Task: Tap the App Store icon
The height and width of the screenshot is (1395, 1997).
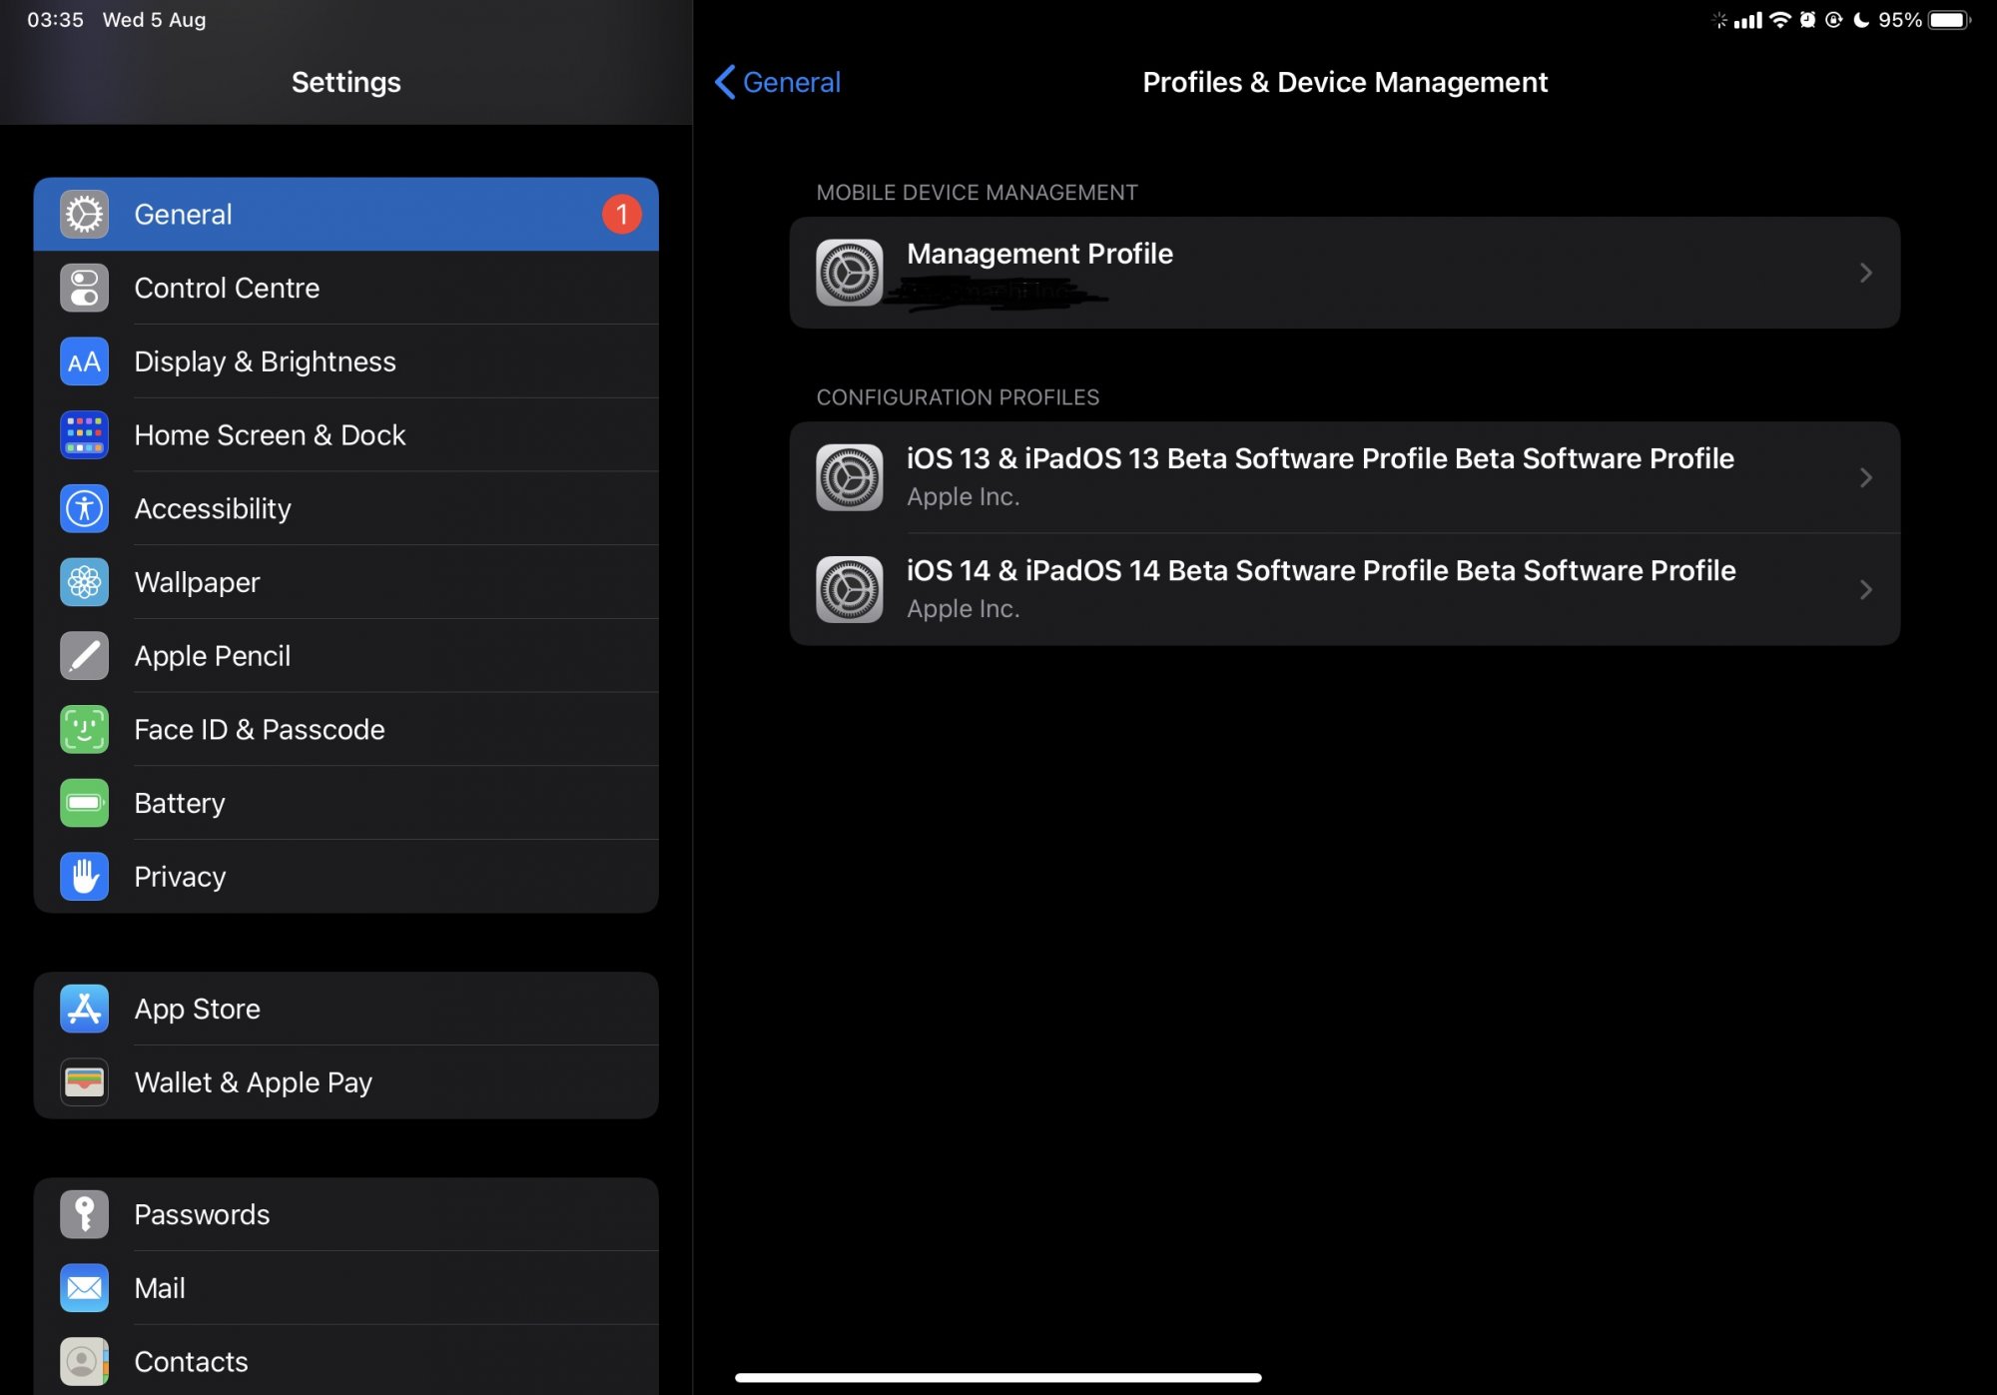Action: pos(84,1009)
